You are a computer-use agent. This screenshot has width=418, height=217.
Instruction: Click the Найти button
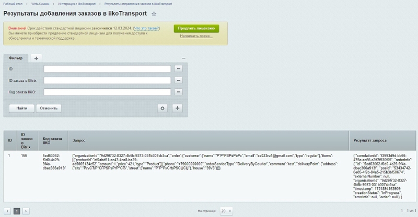(22, 108)
